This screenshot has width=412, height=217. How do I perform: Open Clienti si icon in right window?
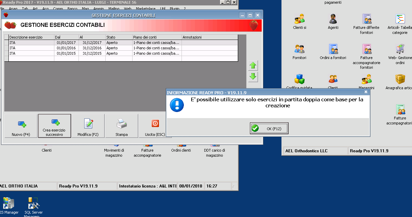pos(299,19)
